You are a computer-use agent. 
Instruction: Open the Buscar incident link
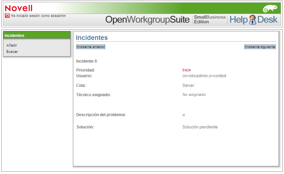[12, 52]
